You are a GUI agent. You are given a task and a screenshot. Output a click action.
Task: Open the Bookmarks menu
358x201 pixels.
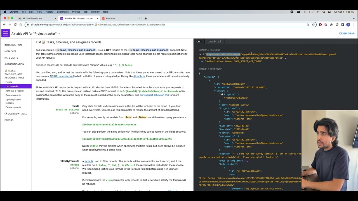click(x=63, y=12)
